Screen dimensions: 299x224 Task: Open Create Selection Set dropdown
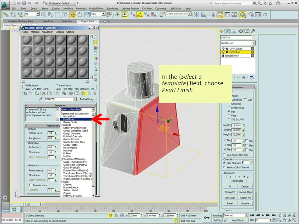(x=190, y=14)
